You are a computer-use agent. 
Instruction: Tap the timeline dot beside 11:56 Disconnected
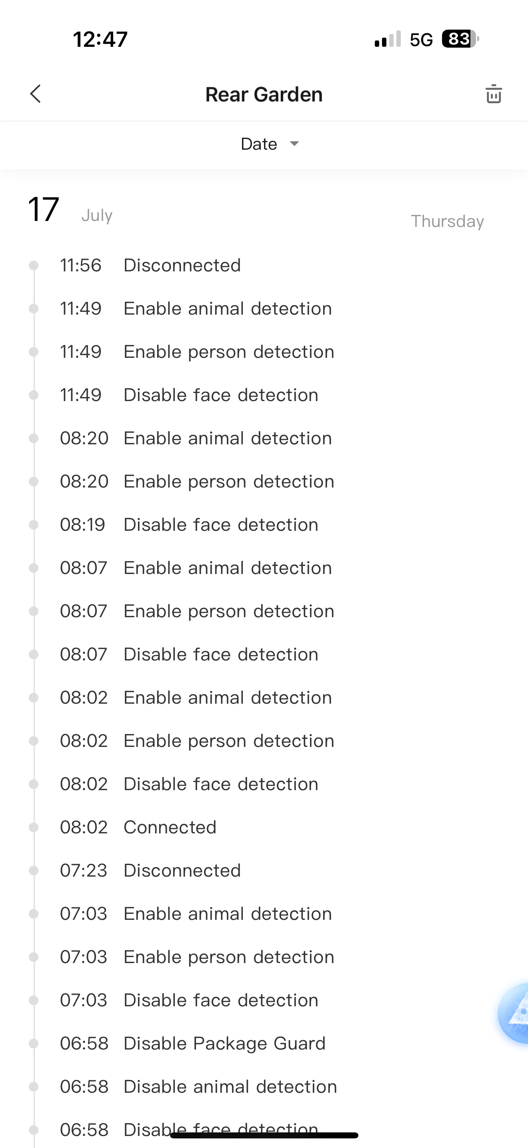point(33,266)
